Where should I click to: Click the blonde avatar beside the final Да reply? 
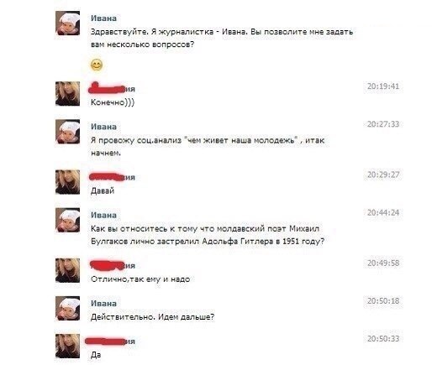tap(67, 346)
